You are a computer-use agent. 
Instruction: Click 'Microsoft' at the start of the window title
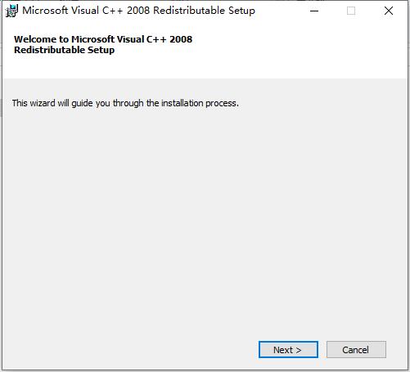tap(45, 11)
